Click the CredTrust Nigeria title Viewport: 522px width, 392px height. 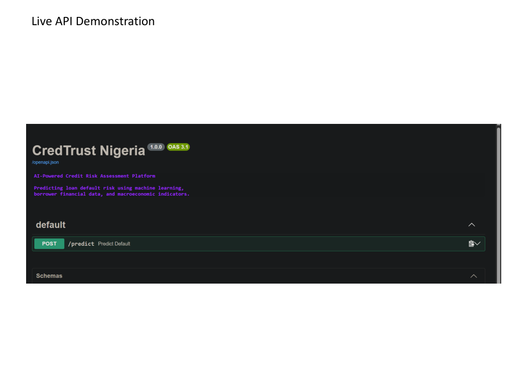pyautogui.click(x=88, y=151)
